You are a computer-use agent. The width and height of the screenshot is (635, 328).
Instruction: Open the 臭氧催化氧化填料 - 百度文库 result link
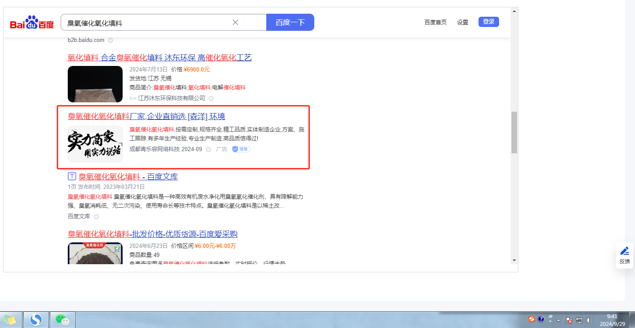coord(128,176)
